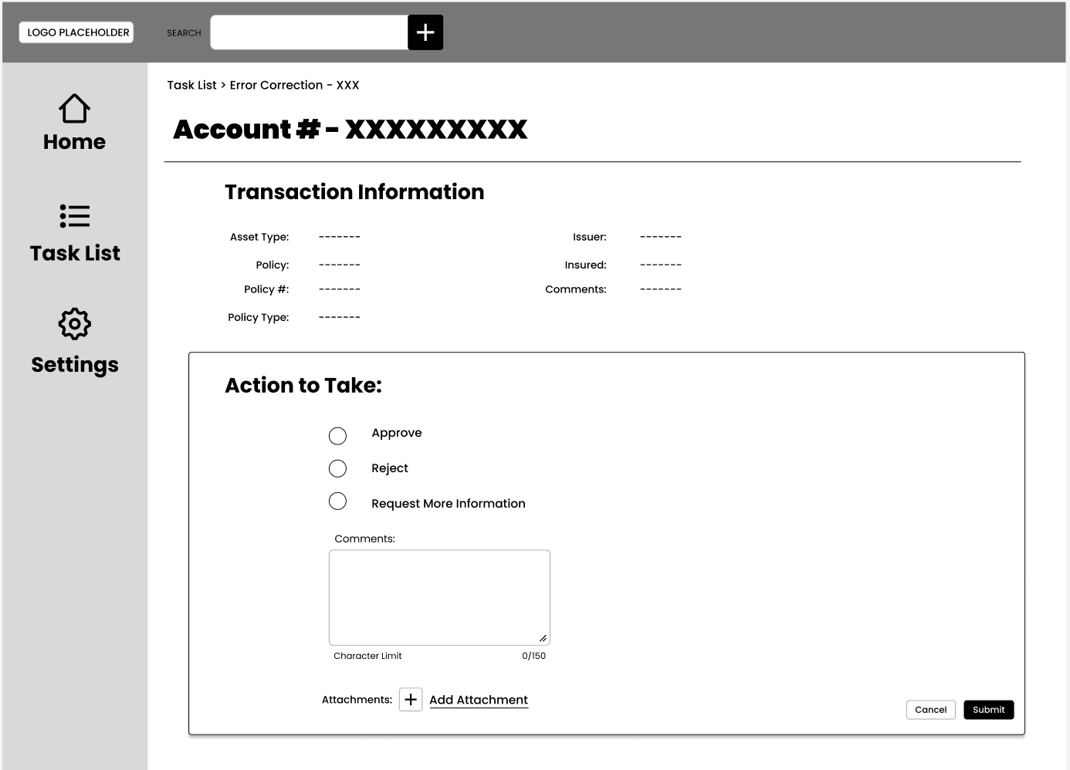The height and width of the screenshot is (770, 1070).
Task: Select the Approve radio button
Action: pyautogui.click(x=337, y=436)
